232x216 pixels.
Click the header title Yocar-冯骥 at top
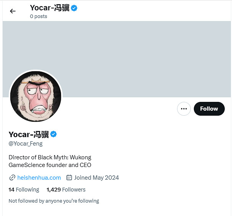tap(50, 8)
